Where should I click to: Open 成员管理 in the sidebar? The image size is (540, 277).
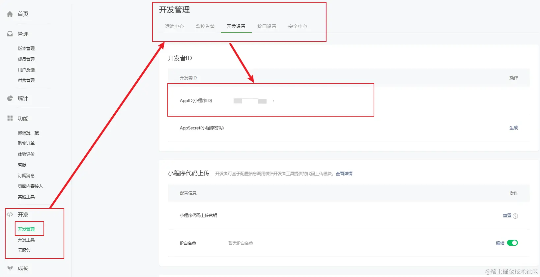click(26, 59)
